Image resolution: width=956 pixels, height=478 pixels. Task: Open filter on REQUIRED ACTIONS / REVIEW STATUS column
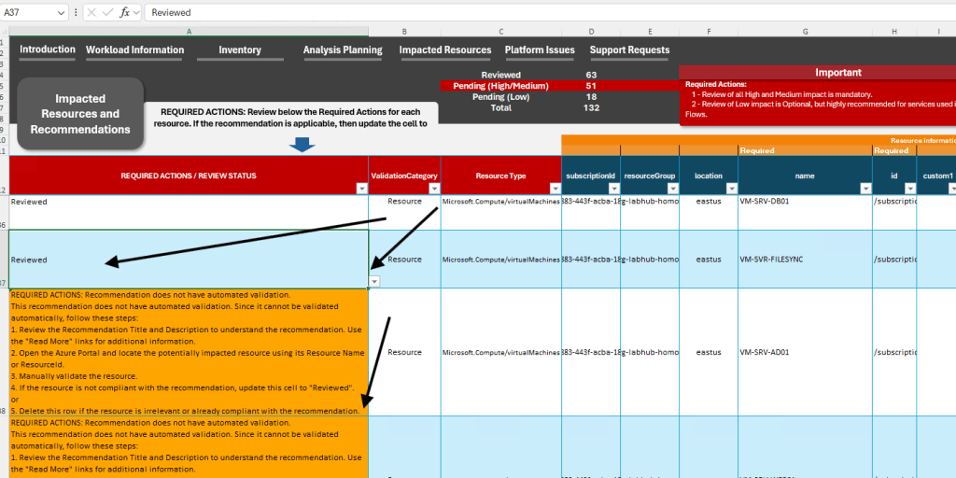361,189
